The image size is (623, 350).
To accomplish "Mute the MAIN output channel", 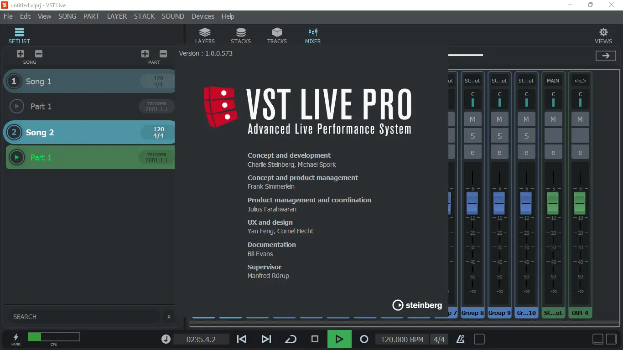I will pos(553,119).
